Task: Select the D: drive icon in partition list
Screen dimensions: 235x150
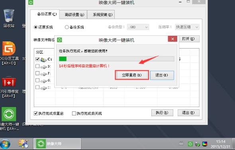Action: point(43,67)
